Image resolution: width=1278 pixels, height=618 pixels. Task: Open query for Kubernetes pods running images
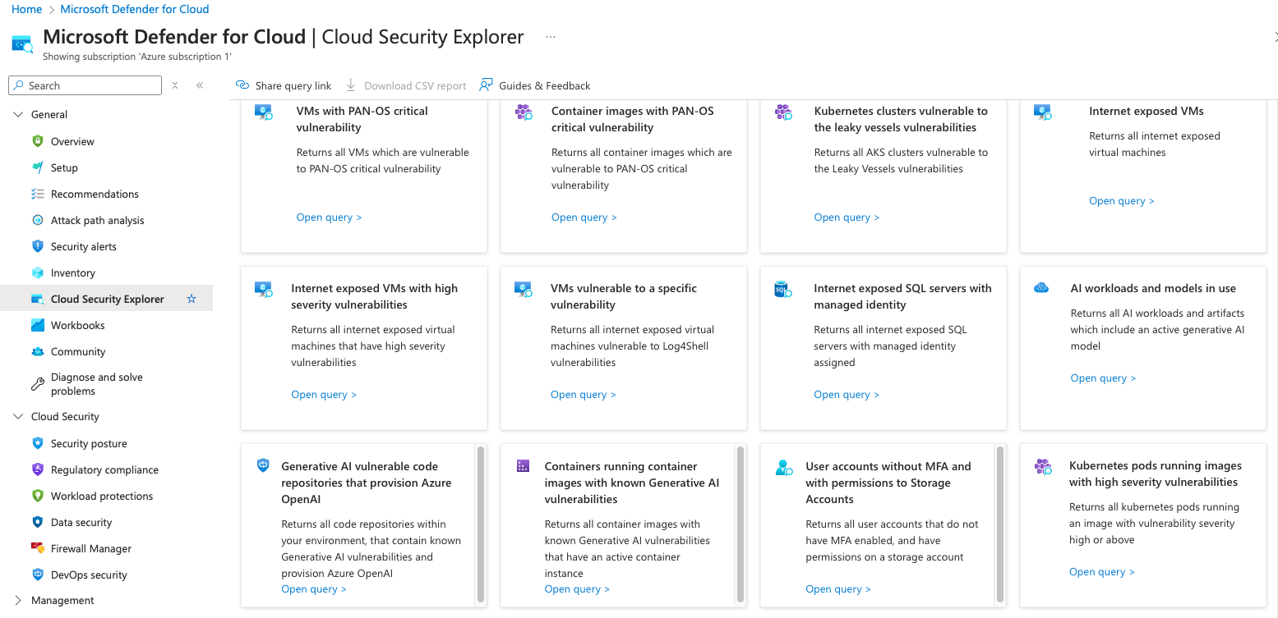click(x=1102, y=572)
